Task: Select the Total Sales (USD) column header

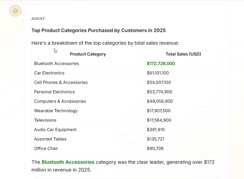Action: click(183, 54)
